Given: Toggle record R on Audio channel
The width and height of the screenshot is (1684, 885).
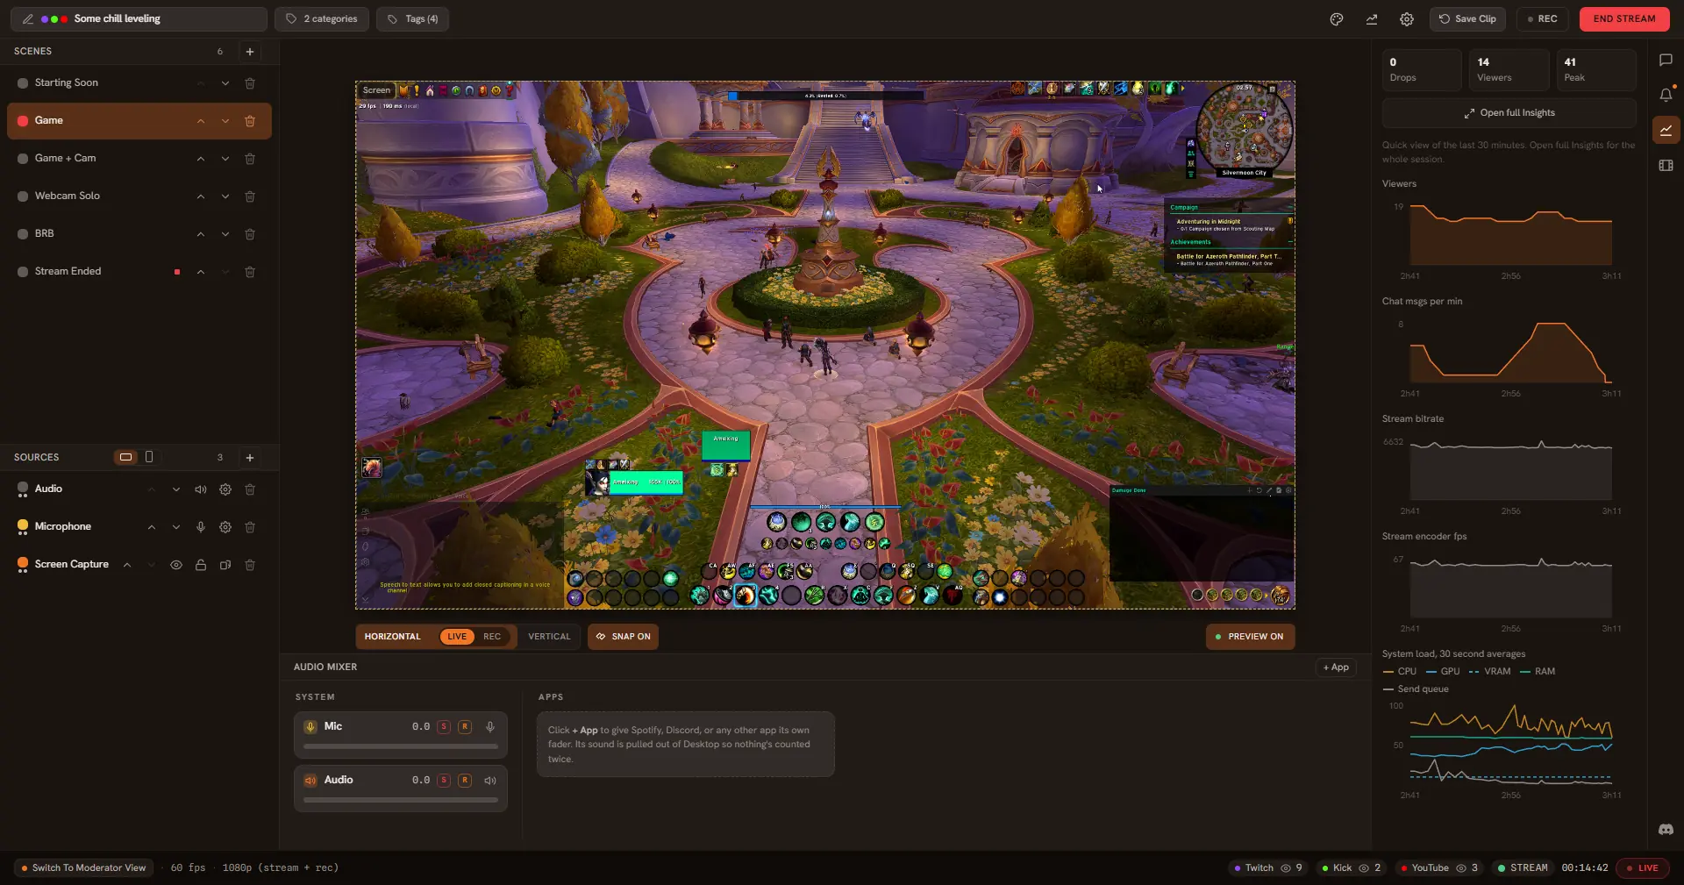Looking at the screenshot, I should point(465,780).
